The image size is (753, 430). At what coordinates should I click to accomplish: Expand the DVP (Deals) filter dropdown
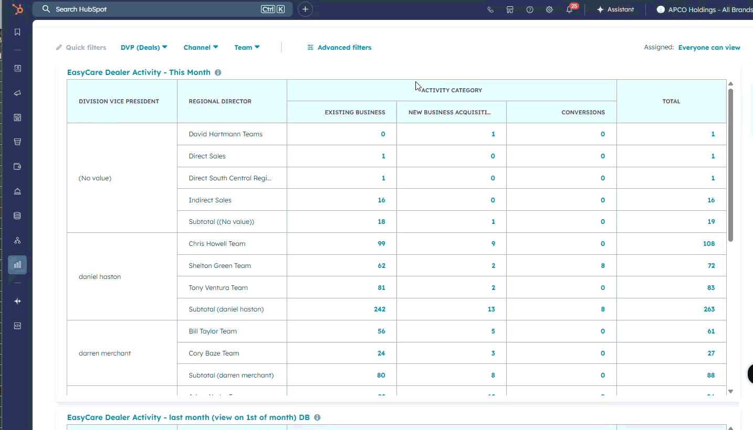(143, 47)
